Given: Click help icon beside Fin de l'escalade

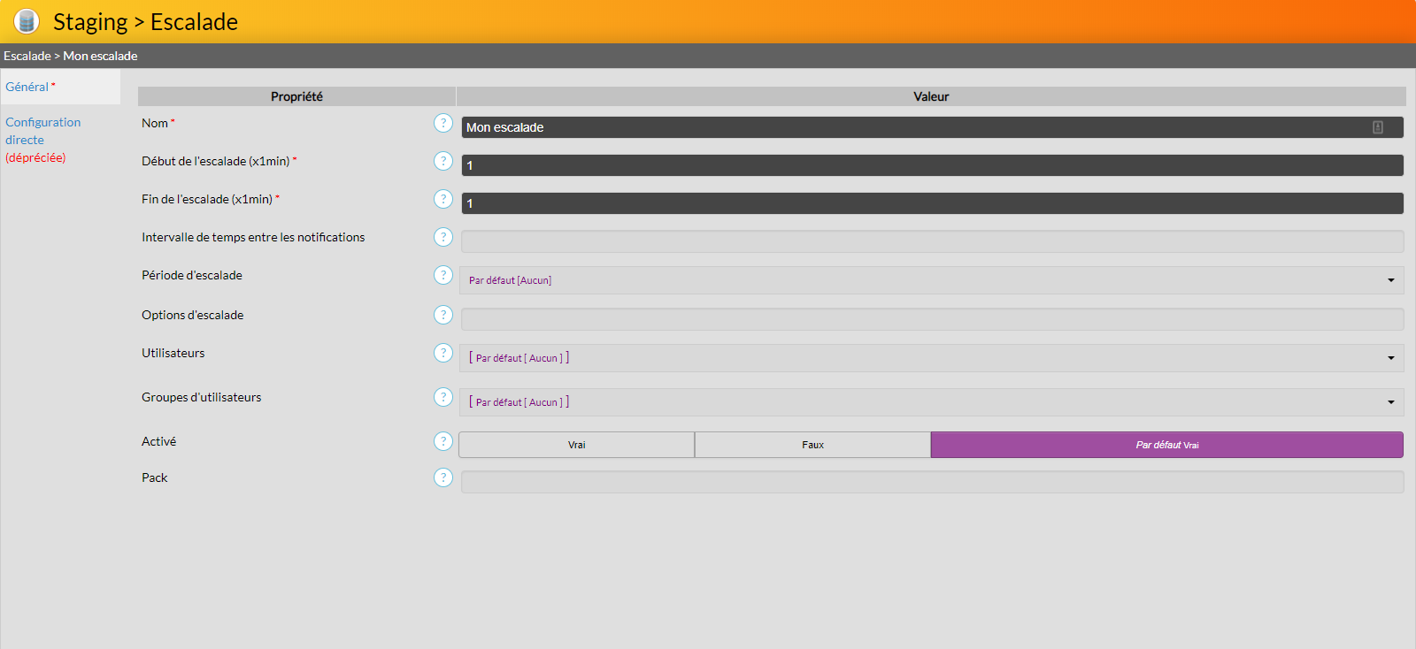Looking at the screenshot, I should pos(443,199).
